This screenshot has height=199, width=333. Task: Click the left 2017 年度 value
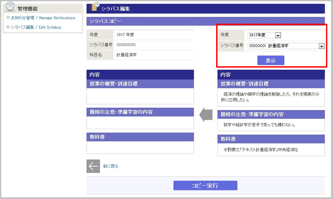(125, 35)
